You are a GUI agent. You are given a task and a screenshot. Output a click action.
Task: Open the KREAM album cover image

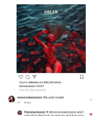pos(51,39)
